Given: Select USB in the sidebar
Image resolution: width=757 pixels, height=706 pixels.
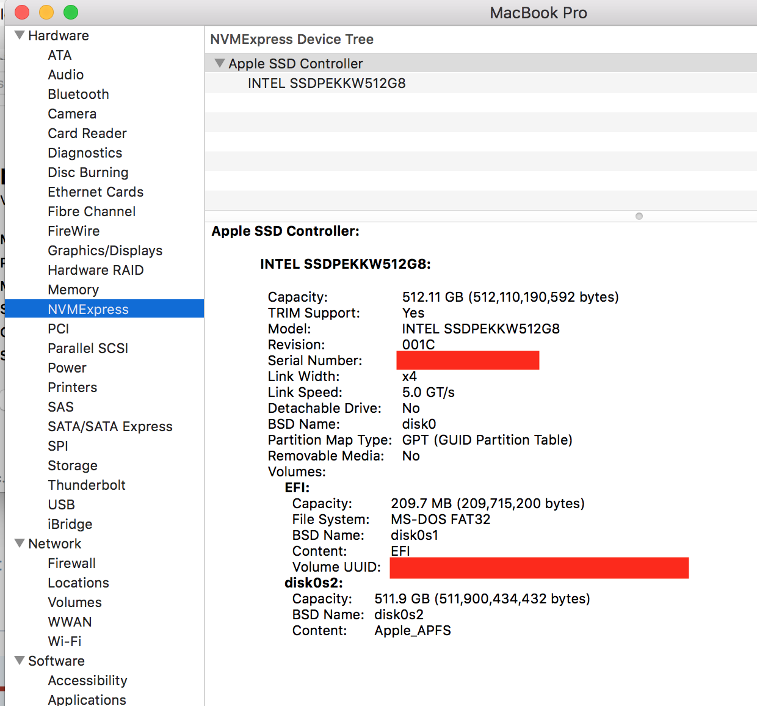Looking at the screenshot, I should 62,504.
